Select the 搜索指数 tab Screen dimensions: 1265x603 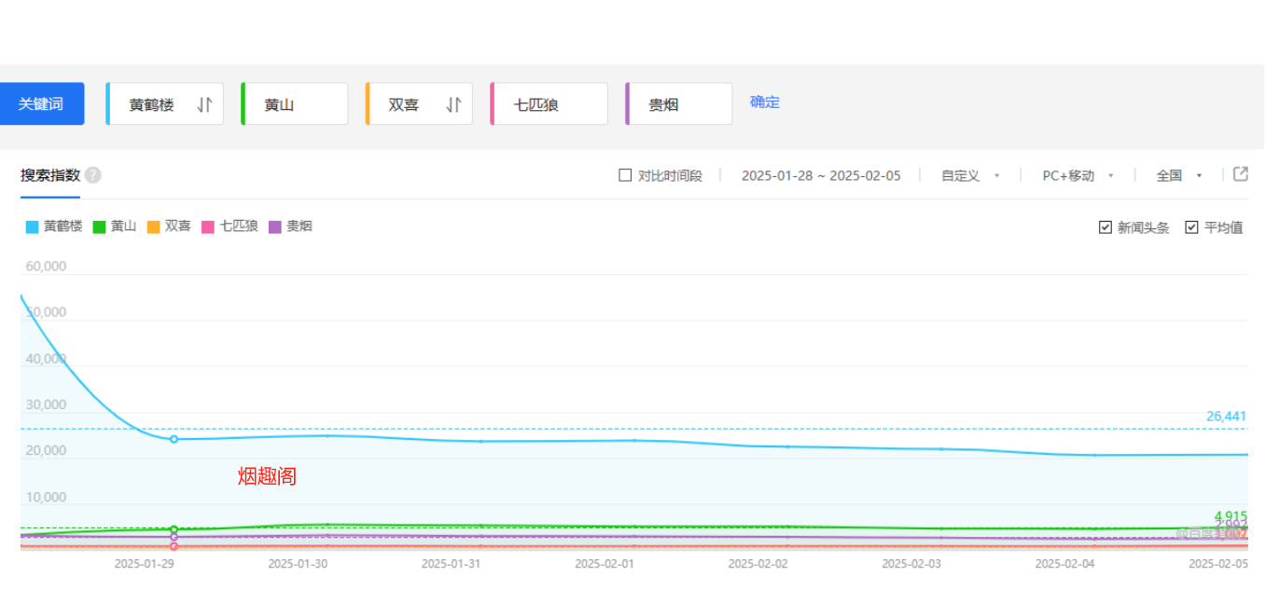tap(50, 175)
